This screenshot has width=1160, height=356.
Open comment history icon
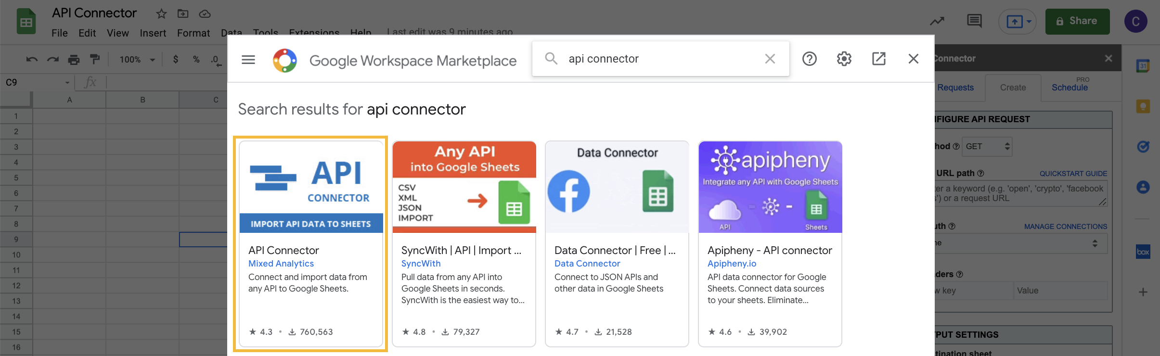pos(975,21)
